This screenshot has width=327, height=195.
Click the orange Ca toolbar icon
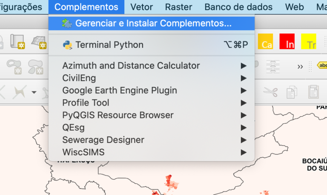(267, 42)
